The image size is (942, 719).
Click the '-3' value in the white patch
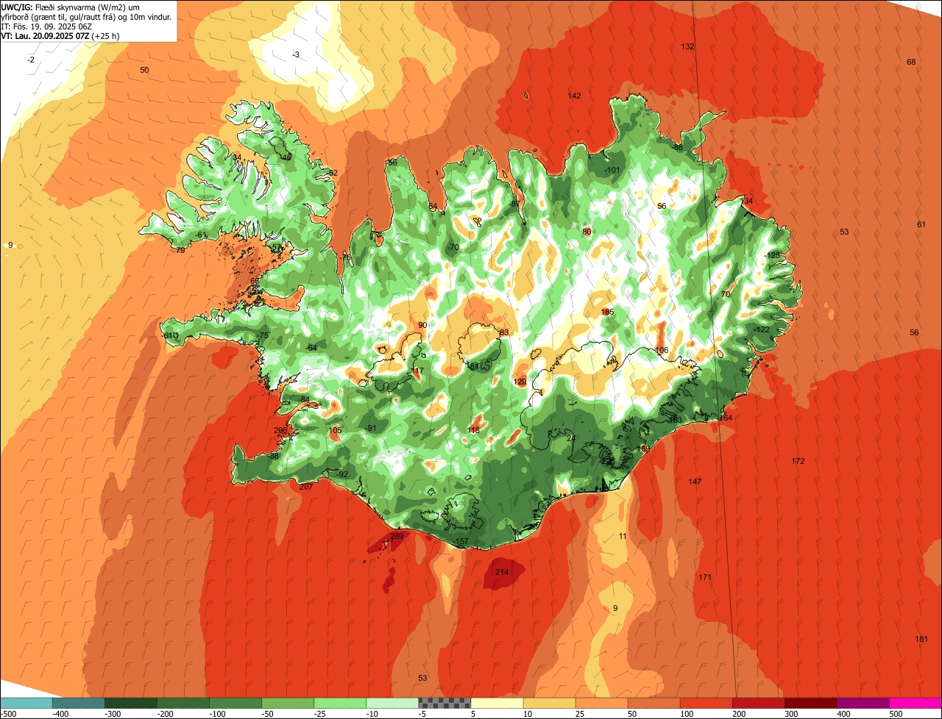tap(295, 55)
